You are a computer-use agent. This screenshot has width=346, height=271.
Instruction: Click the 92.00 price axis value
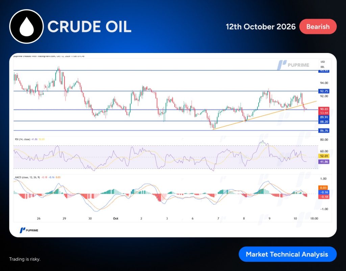[324, 96]
